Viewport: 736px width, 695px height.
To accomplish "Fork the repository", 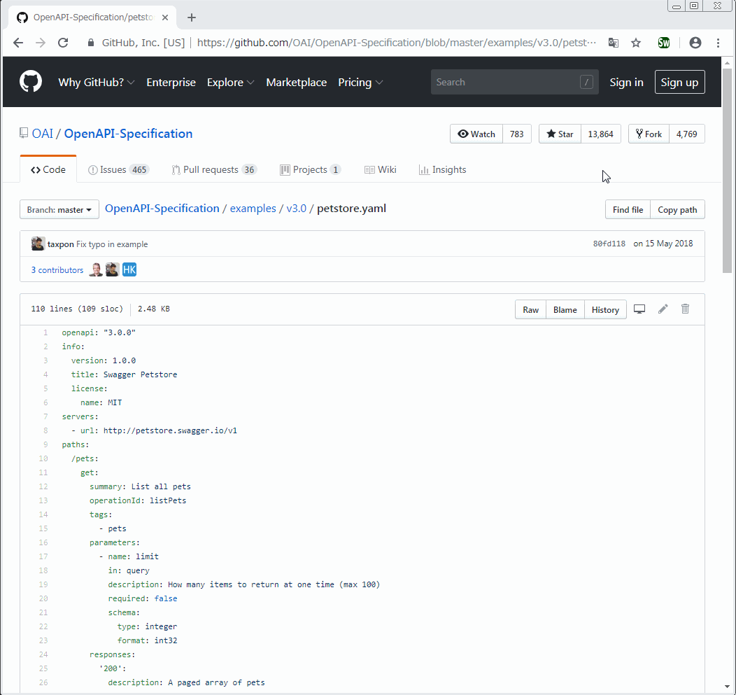I will tap(649, 134).
